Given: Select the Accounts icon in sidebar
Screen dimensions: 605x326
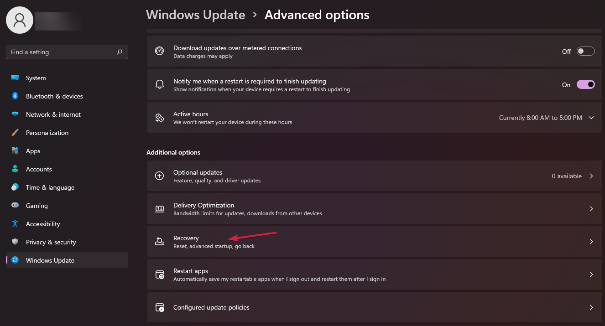Looking at the screenshot, I should (16, 169).
